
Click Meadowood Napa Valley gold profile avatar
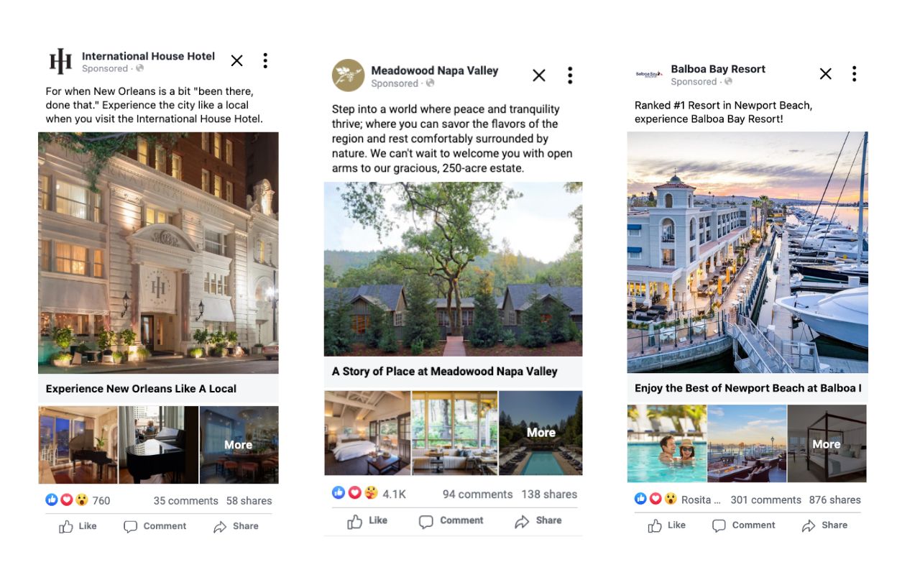point(348,75)
